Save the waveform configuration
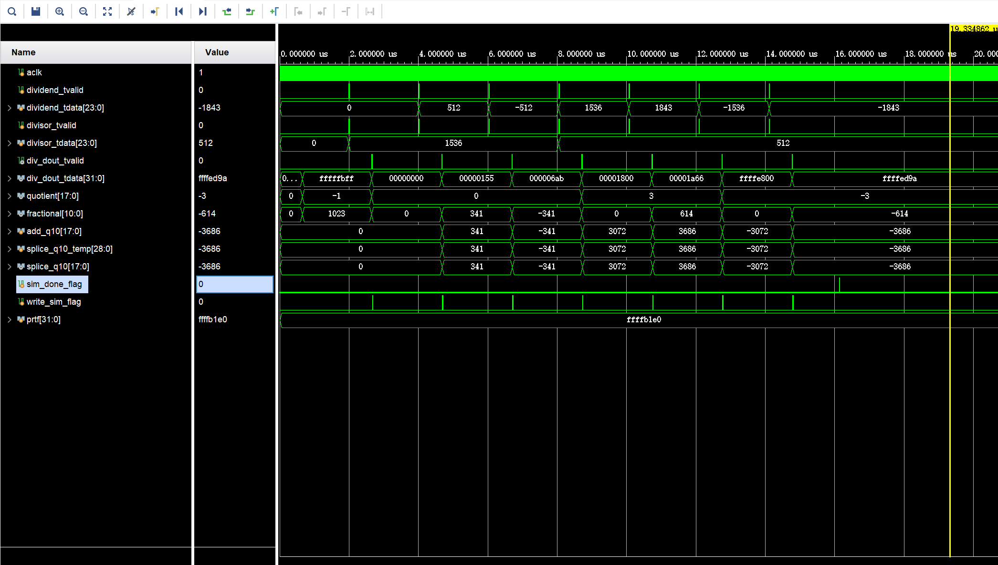This screenshot has height=565, width=998. (x=36, y=11)
